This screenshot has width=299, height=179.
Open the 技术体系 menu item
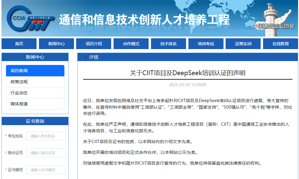coord(168,44)
